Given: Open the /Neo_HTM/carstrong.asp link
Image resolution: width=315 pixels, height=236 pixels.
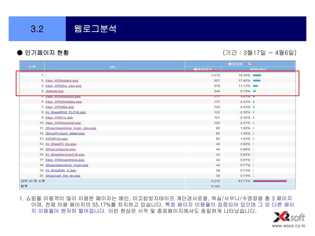Looking at the screenshot, I should click(x=65, y=160).
